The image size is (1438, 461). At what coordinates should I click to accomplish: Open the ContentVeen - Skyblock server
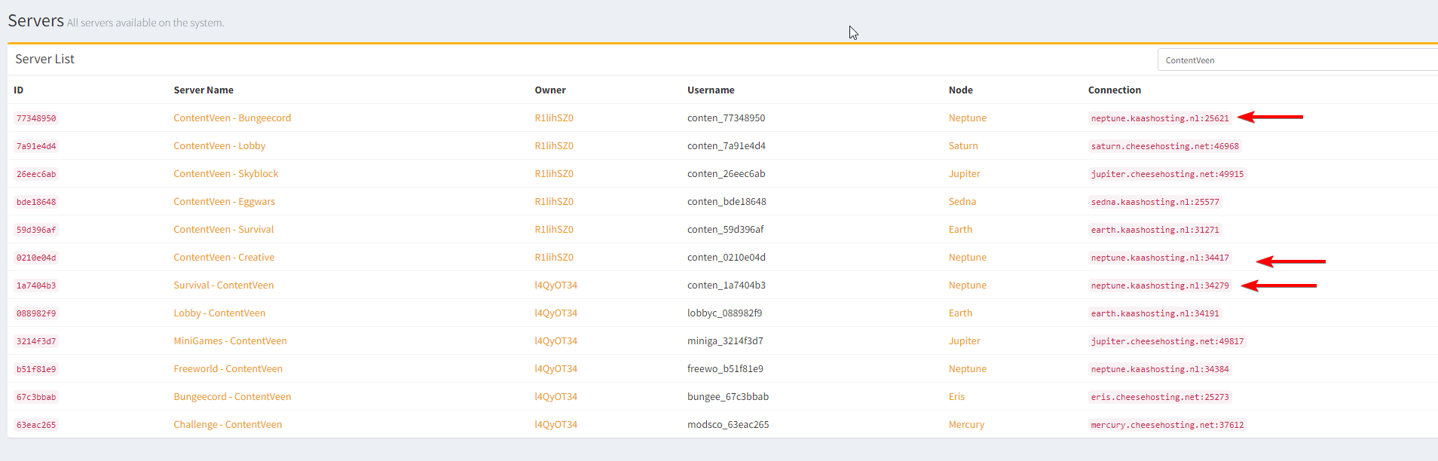point(225,174)
